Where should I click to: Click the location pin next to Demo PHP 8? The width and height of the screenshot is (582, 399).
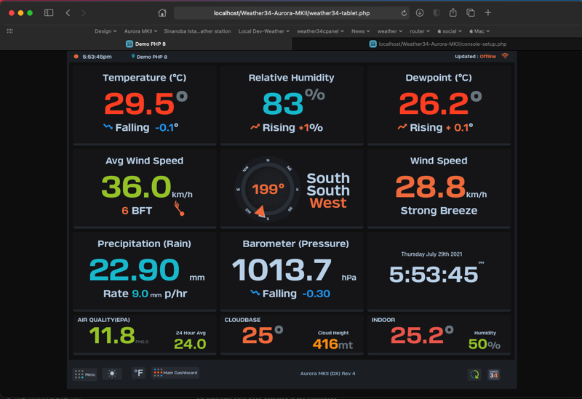point(133,57)
